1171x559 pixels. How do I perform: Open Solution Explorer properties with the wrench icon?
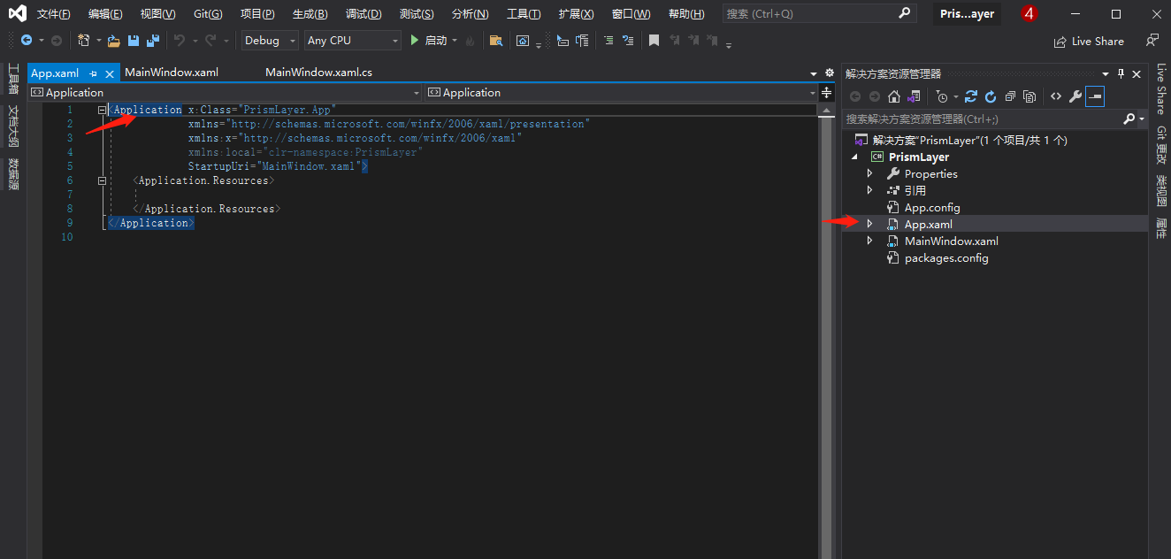tap(1075, 97)
